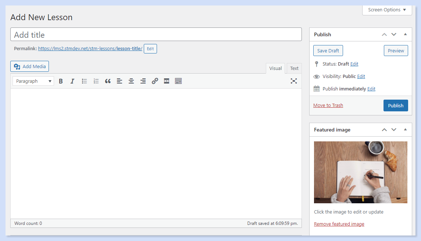Switch to the Text editor tab
This screenshot has width=421, height=241.
tap(294, 68)
